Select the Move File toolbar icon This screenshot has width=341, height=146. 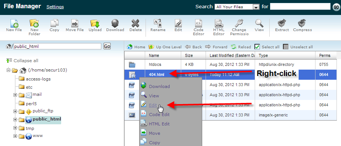tap(75, 23)
